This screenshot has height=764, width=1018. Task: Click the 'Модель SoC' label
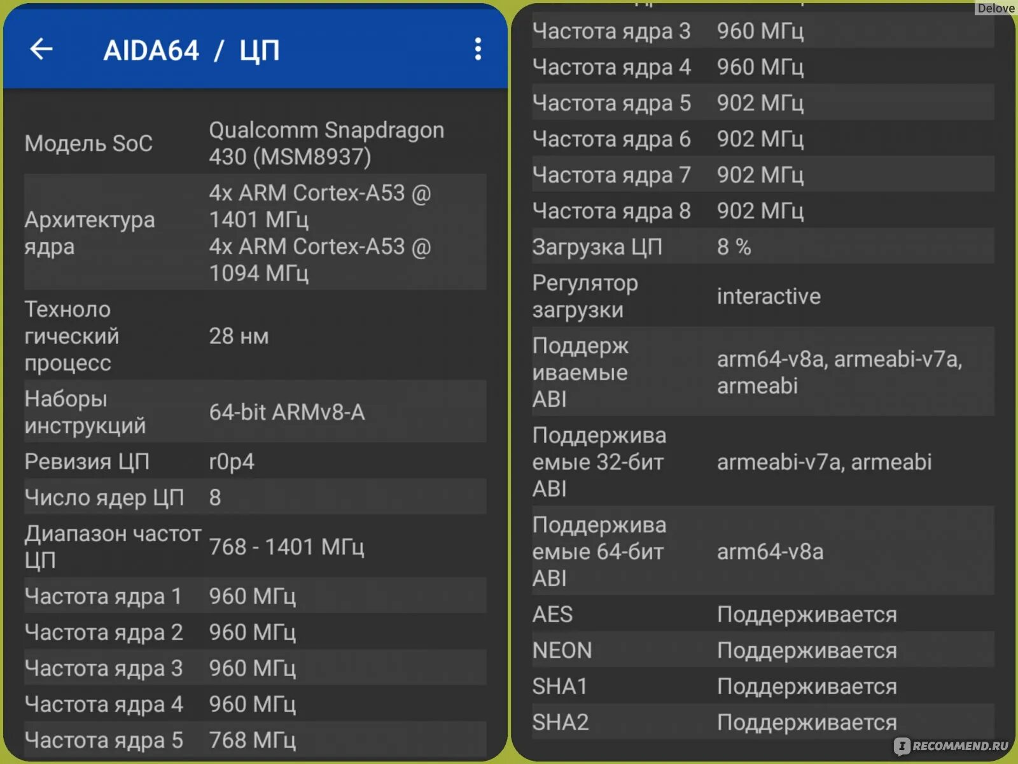88,143
